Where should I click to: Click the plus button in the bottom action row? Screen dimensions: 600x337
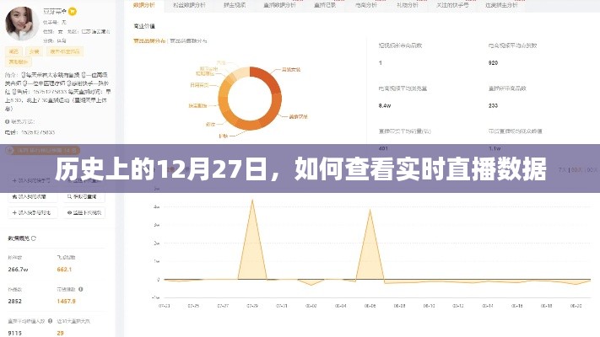33,212
